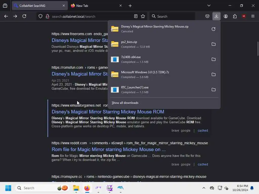Click the site security padlock icon

point(47,16)
